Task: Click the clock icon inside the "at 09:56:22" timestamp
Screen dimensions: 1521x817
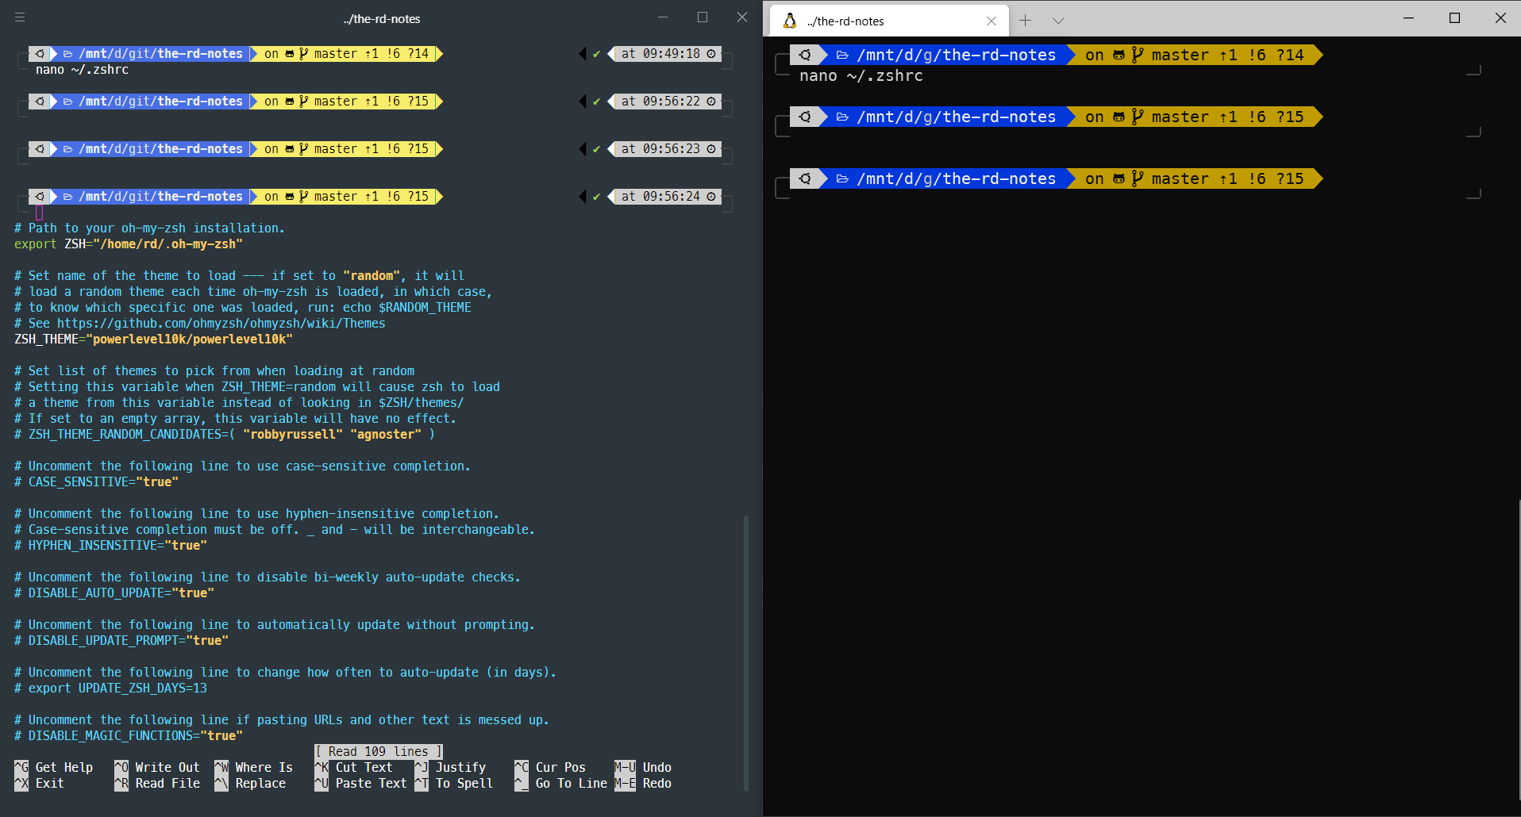Action: [711, 102]
